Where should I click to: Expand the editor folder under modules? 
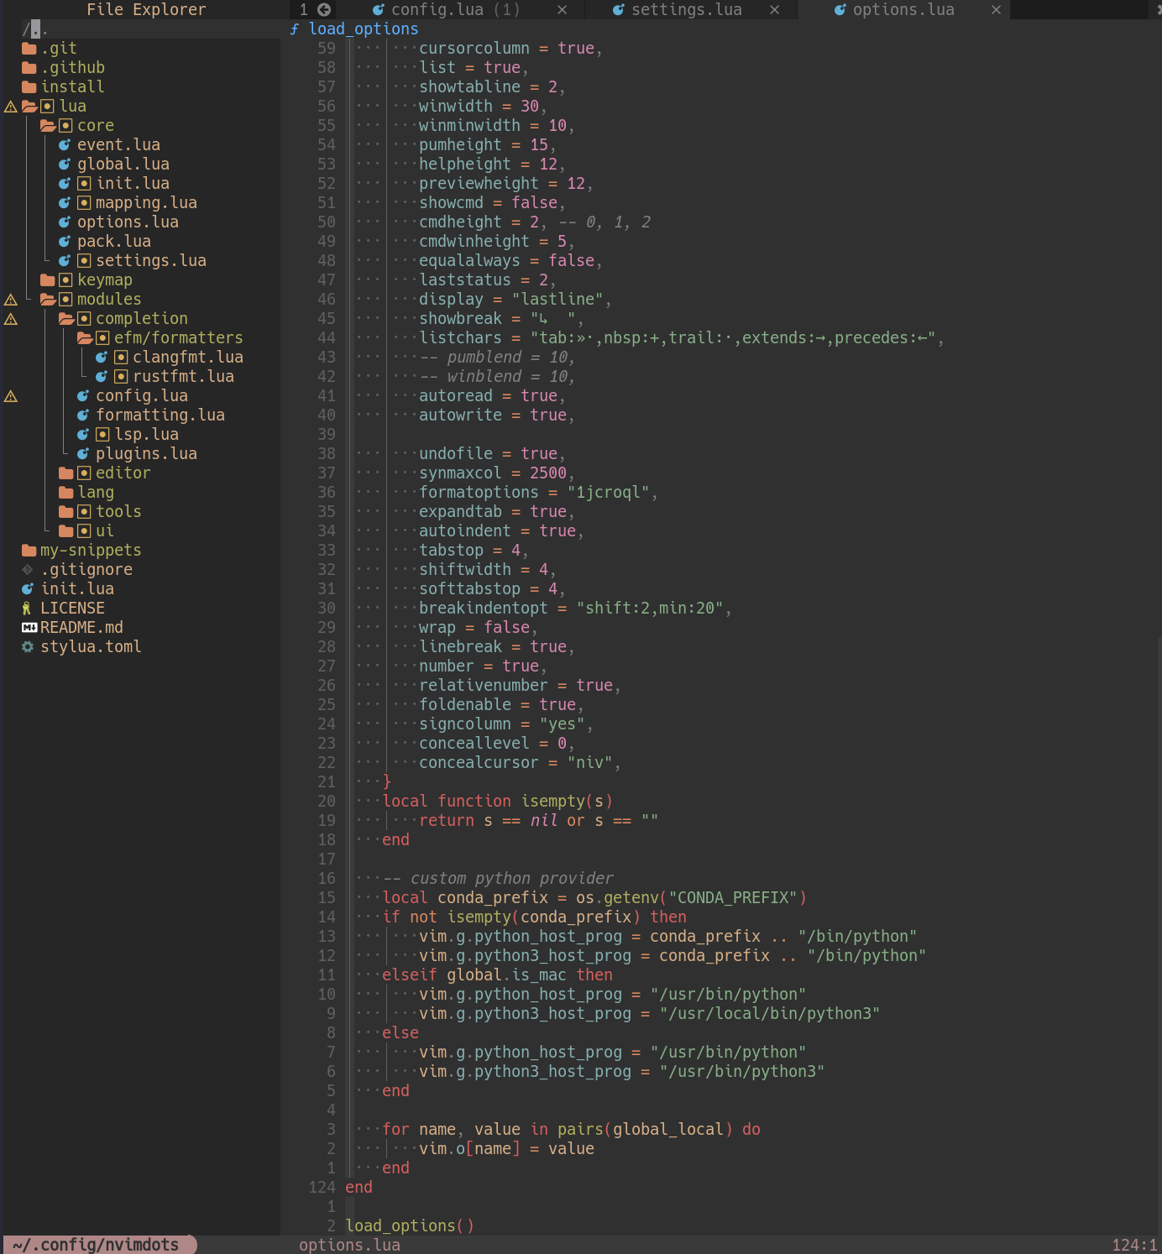[123, 473]
